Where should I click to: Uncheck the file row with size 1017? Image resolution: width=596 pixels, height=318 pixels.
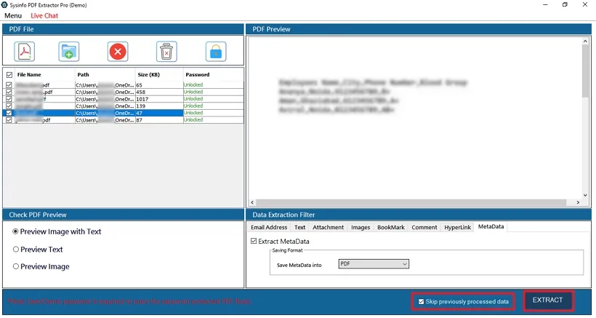pyautogui.click(x=9, y=99)
